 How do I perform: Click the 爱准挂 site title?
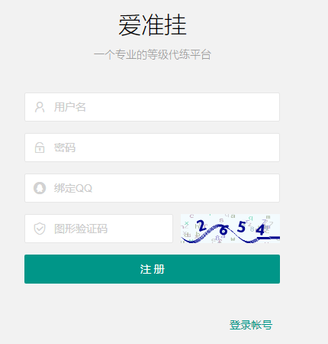[153, 25]
